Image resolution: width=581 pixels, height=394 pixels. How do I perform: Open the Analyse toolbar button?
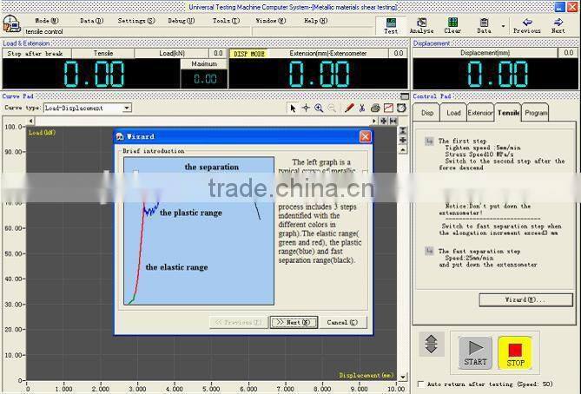pyautogui.click(x=422, y=26)
